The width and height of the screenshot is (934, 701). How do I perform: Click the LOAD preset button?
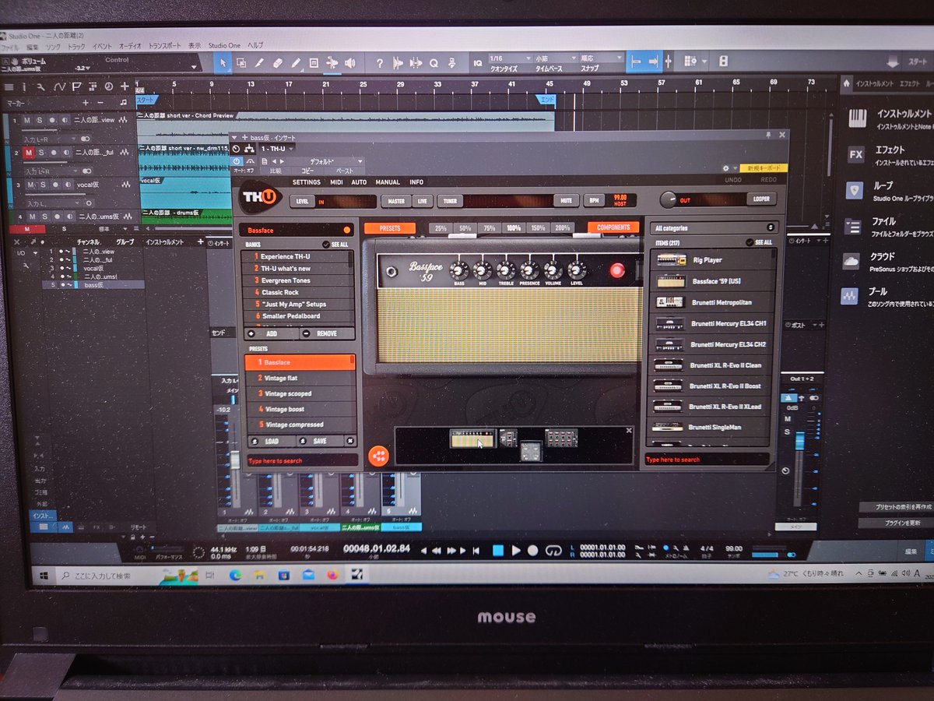click(272, 441)
